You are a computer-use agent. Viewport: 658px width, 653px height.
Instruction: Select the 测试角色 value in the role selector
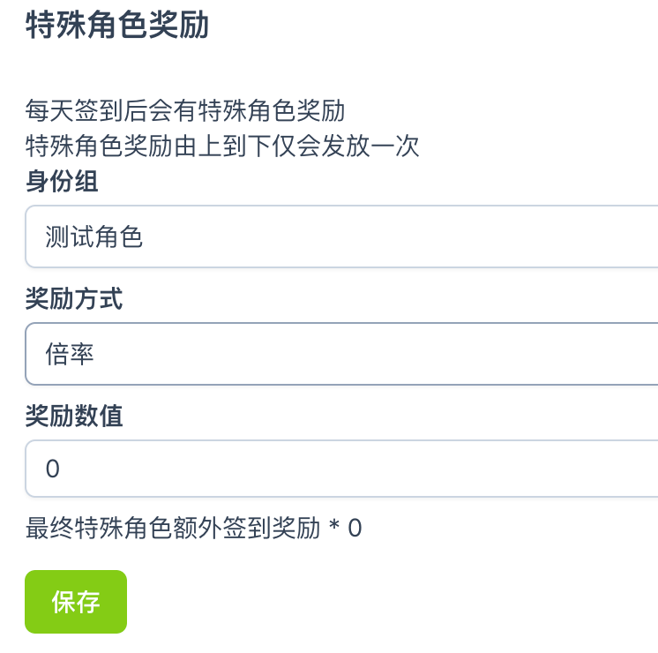[94, 236]
